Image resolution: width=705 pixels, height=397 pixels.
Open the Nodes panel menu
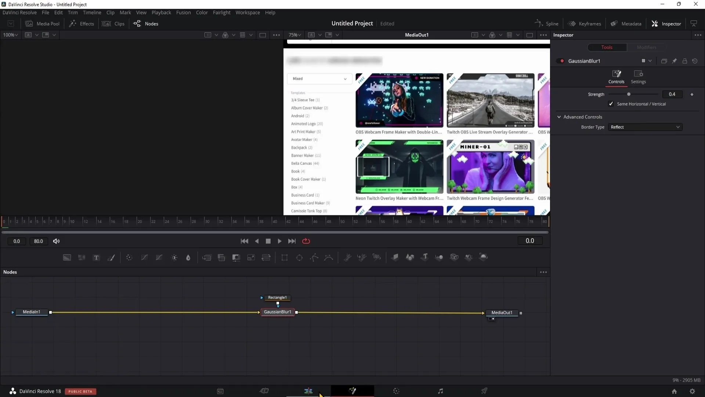click(x=543, y=272)
